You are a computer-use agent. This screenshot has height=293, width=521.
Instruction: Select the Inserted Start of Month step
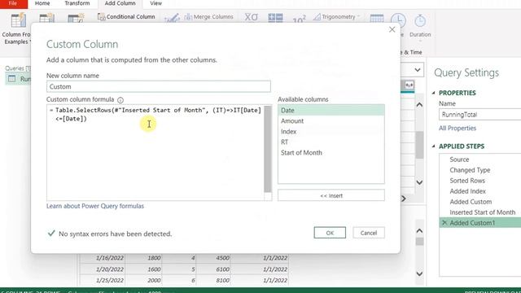pos(480,212)
